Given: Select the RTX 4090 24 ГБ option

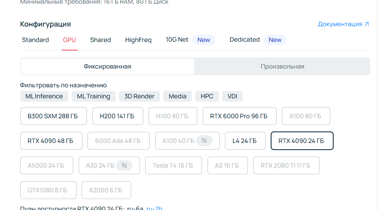Looking at the screenshot, I should (x=302, y=141).
